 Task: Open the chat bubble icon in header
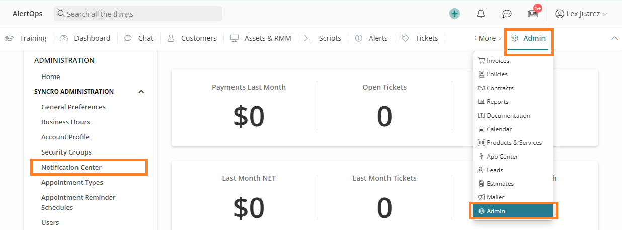point(507,14)
